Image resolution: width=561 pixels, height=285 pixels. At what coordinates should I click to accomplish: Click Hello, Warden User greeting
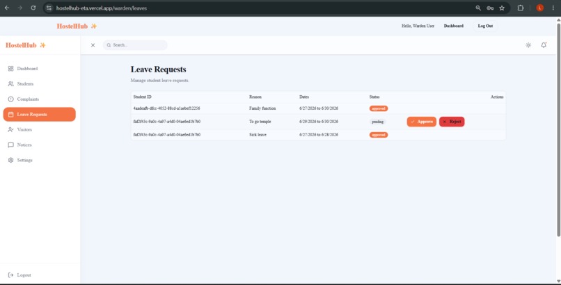[418, 26]
